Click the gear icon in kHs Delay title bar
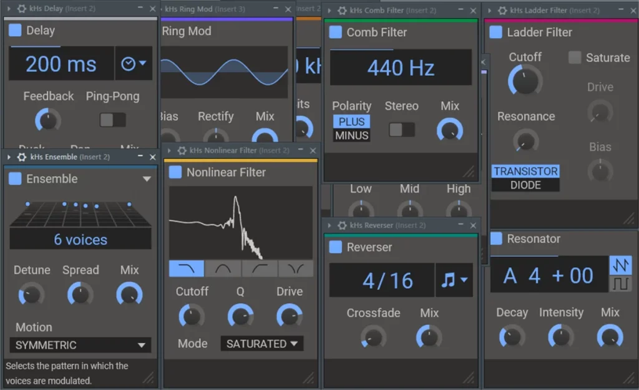This screenshot has width=639, height=390. (22, 9)
